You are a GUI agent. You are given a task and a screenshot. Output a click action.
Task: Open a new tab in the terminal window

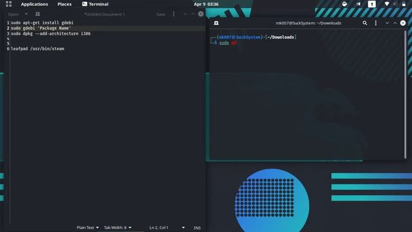216,23
